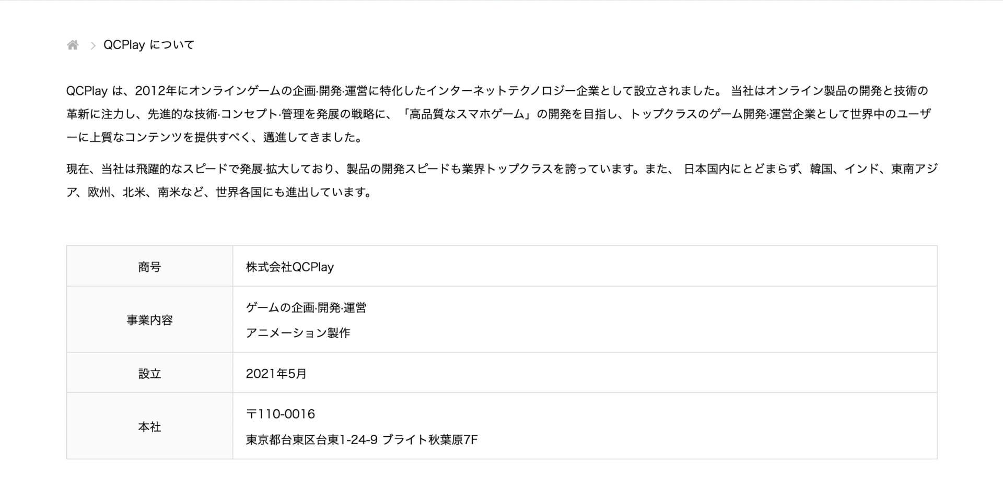This screenshot has width=1003, height=501.
Task: Click the 東京都台東区台東1-24-9 address line
Action: click(362, 439)
